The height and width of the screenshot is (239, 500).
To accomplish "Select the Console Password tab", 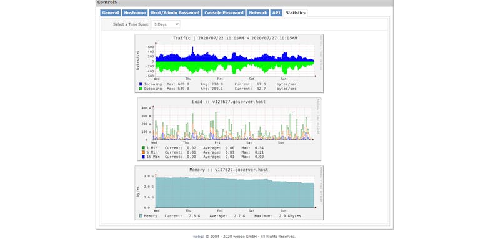I will (224, 12).
